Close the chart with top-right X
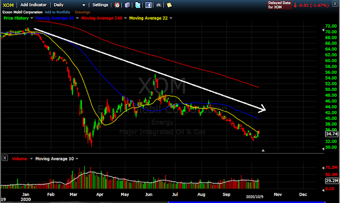 [335, 4]
